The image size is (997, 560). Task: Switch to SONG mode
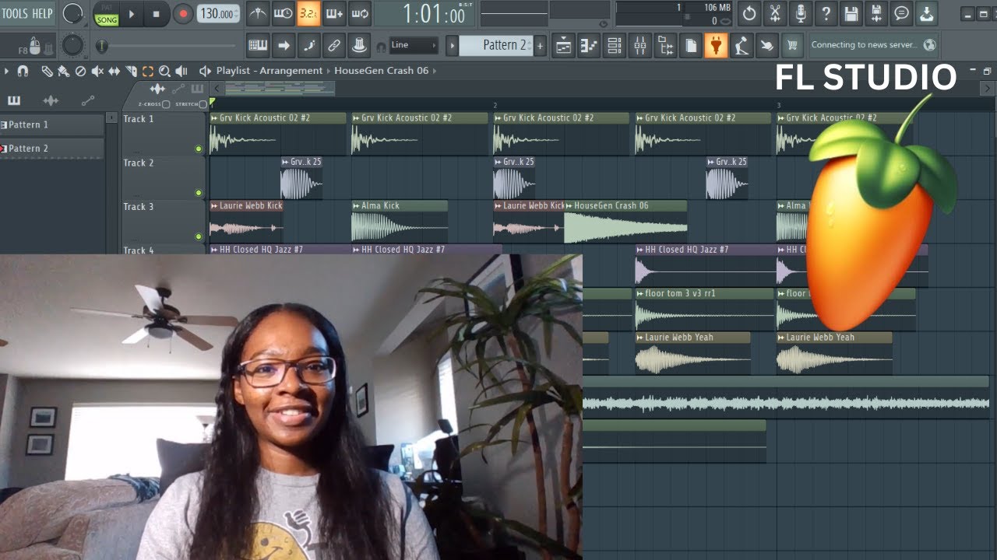point(107,20)
